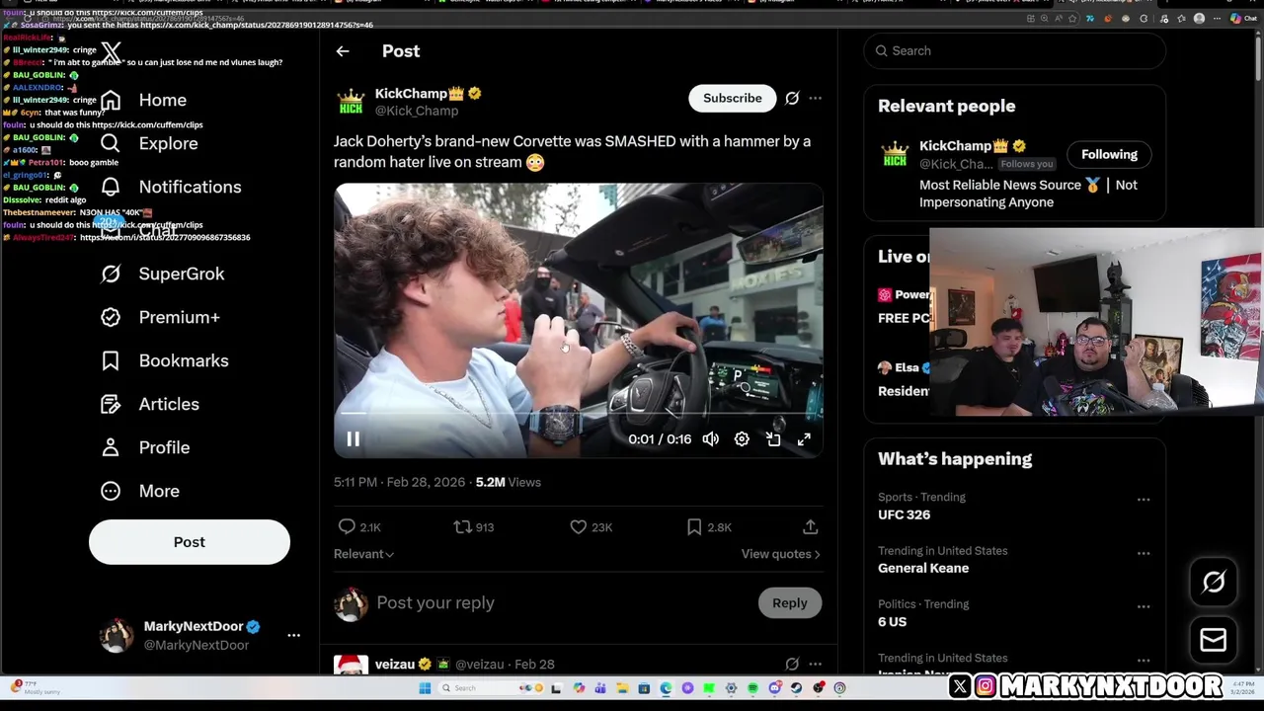Open View quotes link

(781, 554)
